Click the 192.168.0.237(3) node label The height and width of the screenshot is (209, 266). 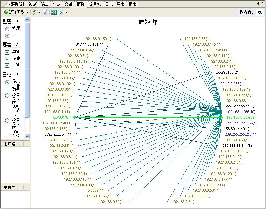240,117
